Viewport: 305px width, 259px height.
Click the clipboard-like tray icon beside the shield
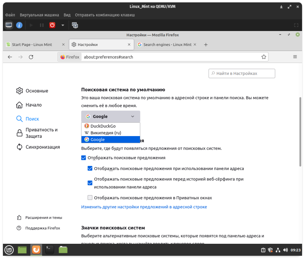point(263,250)
